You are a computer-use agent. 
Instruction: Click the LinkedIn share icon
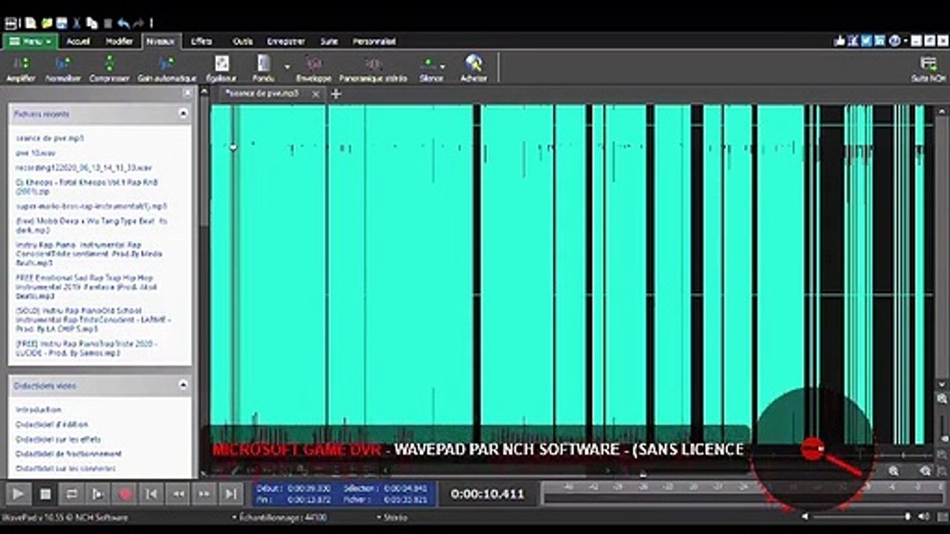pos(879,41)
